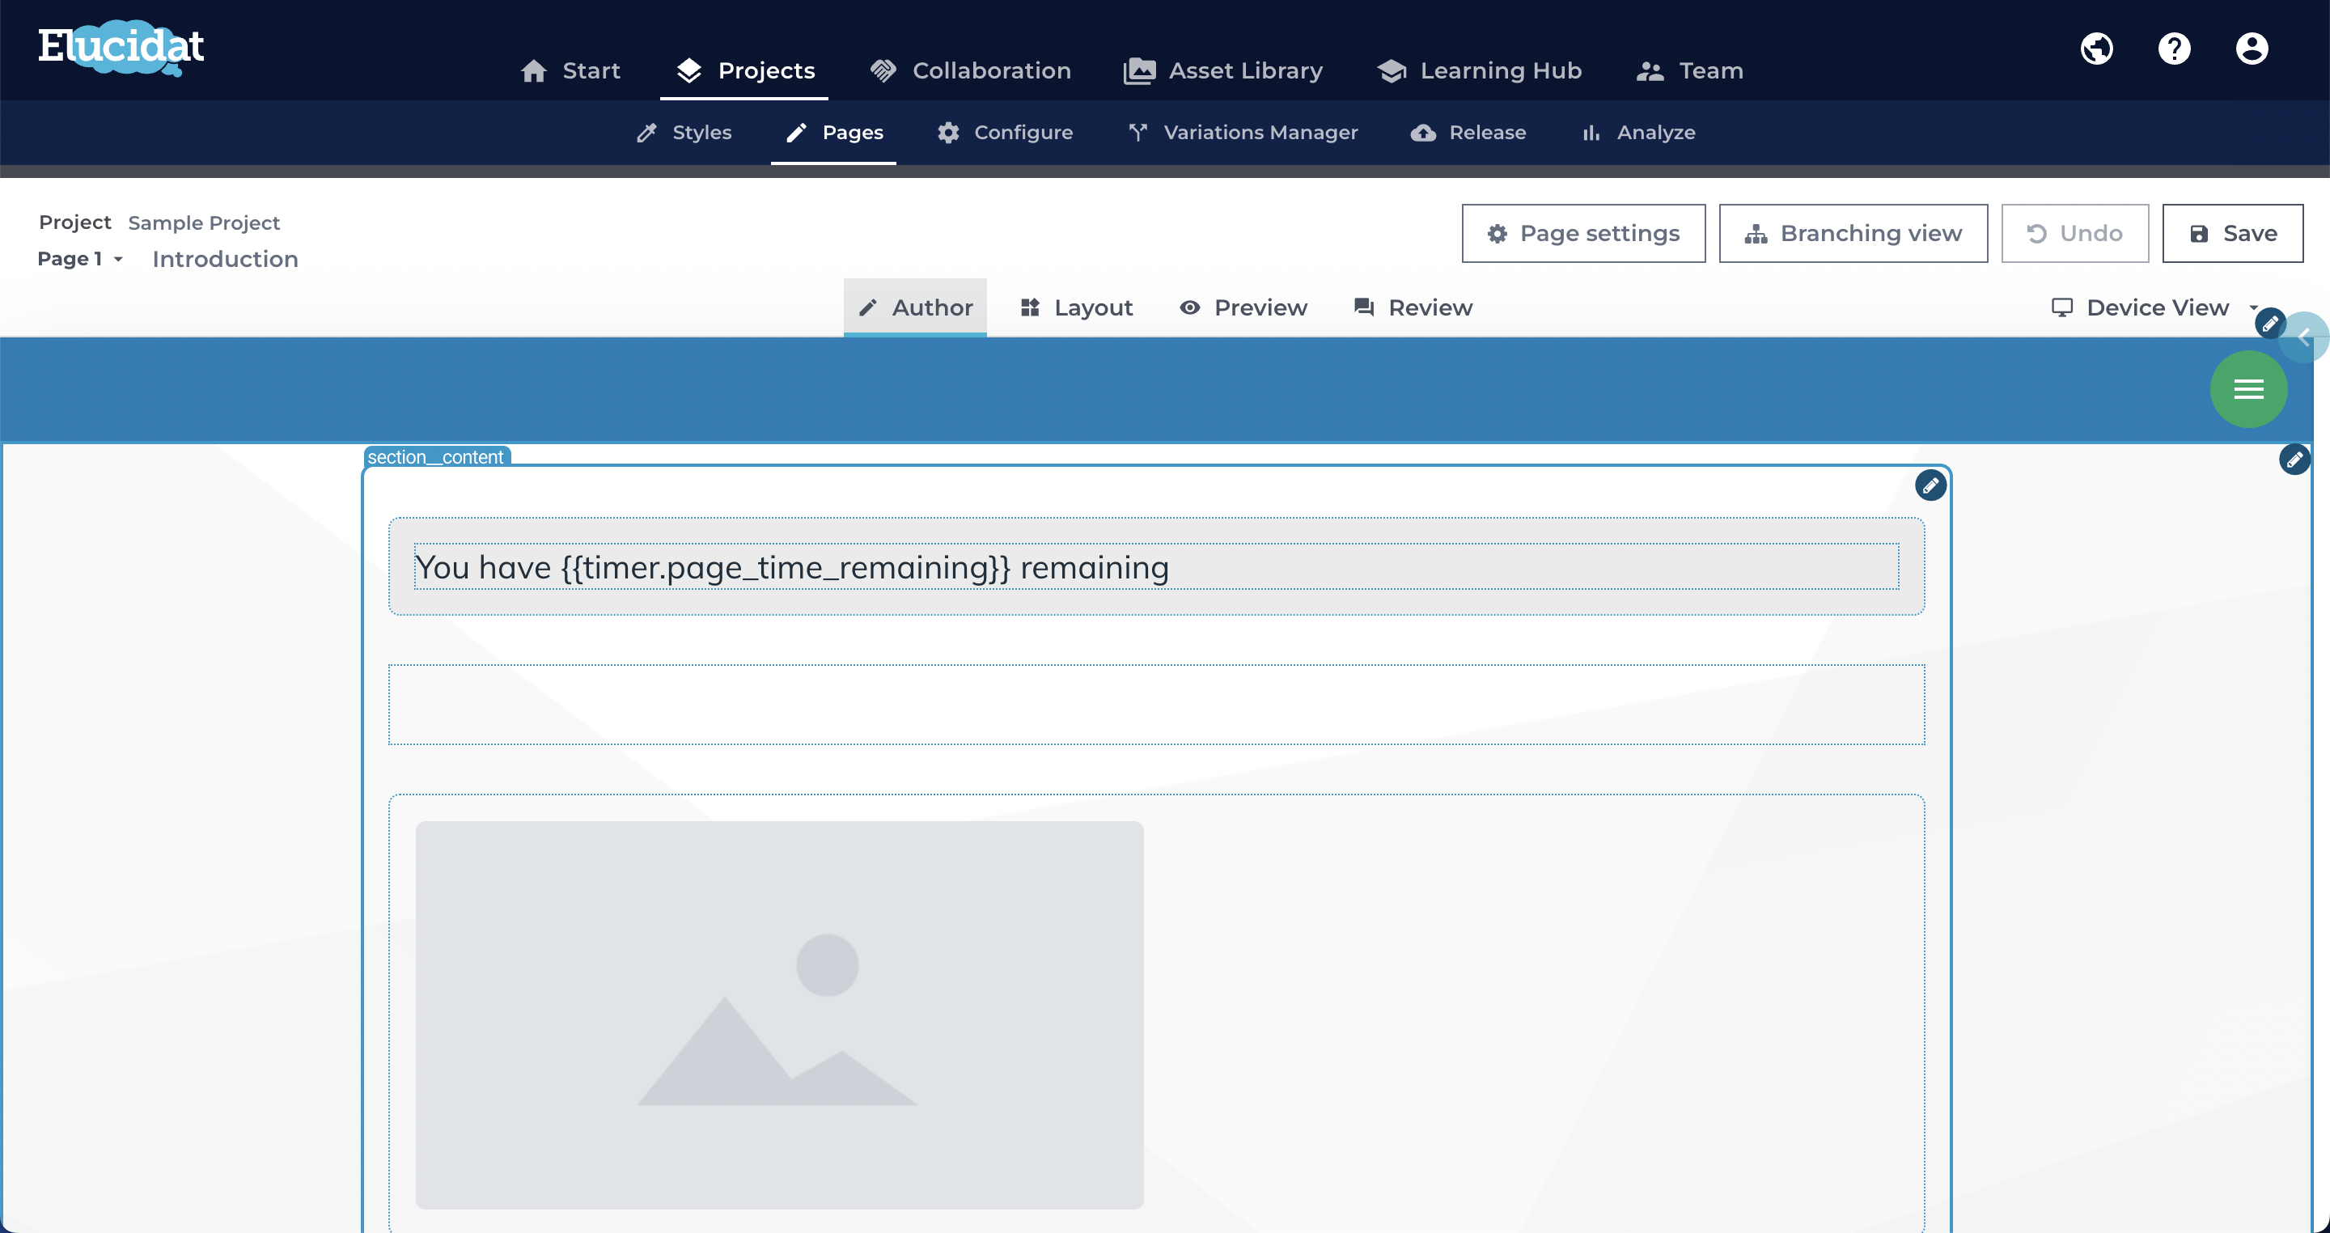Image resolution: width=2330 pixels, height=1233 pixels.
Task: Click the globe language icon
Action: point(2097,49)
